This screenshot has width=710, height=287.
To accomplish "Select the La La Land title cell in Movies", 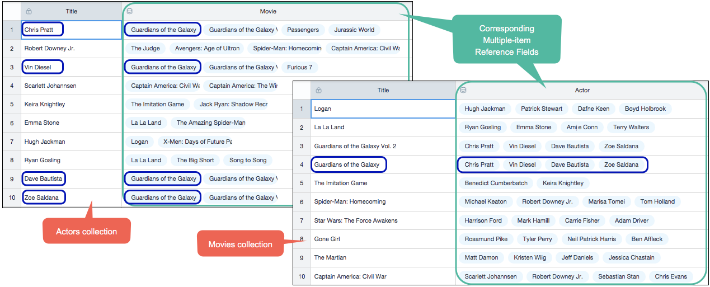I will coord(383,127).
